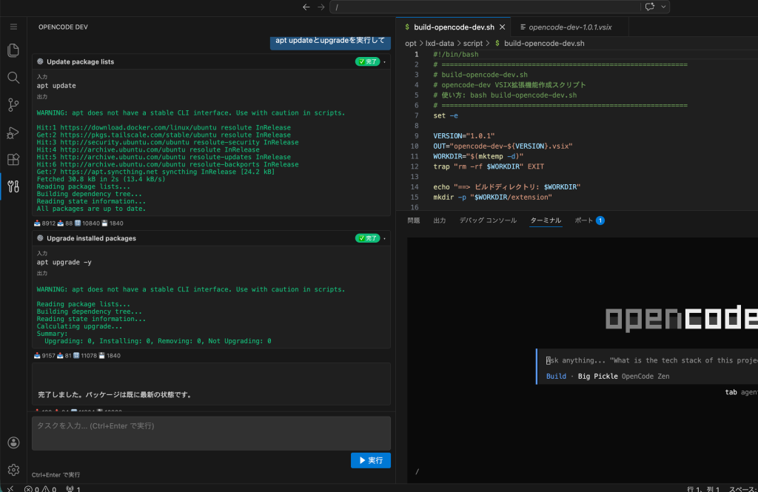
Task: Open the Explorer files view
Action: click(13, 50)
